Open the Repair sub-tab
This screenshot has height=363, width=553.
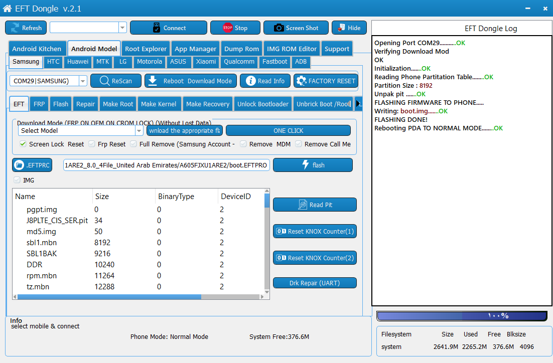point(86,104)
